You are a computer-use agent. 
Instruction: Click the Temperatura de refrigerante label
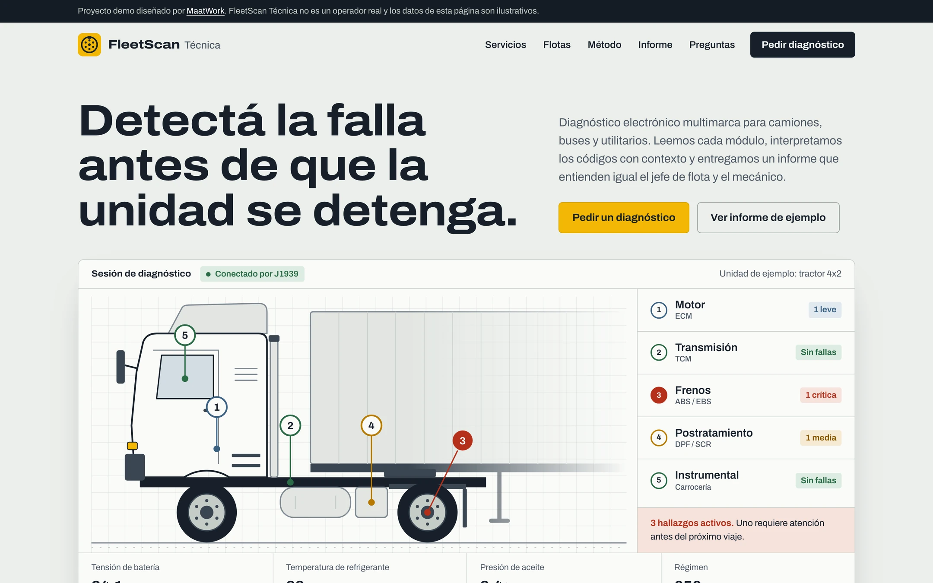coord(337,567)
